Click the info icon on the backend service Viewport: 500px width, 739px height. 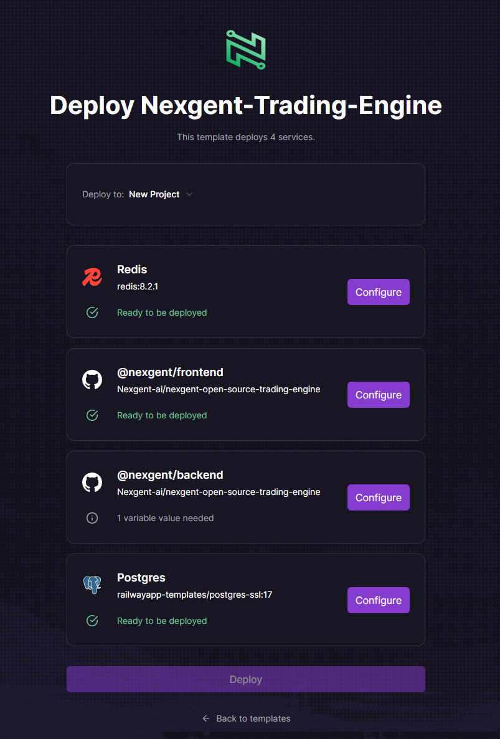pyautogui.click(x=92, y=517)
